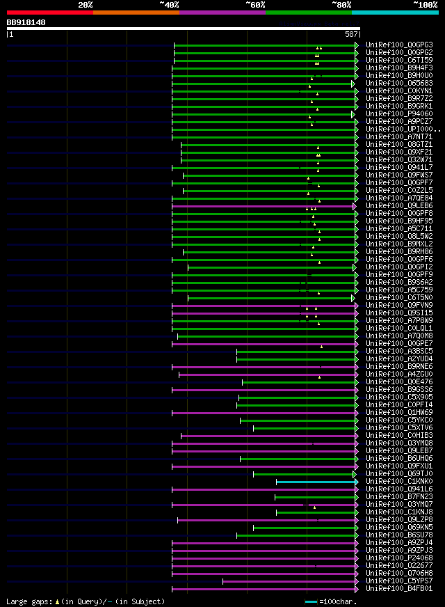Select the UniRef100_C5X905 label
This screenshot has width=445, height=607.
(399, 397)
